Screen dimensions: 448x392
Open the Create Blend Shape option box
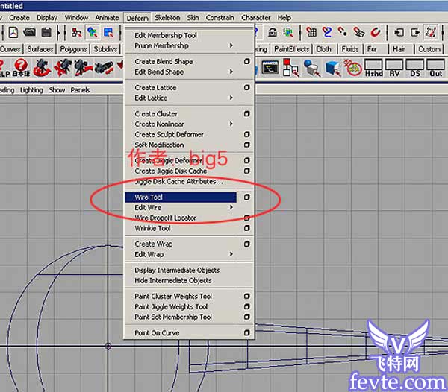click(247, 61)
